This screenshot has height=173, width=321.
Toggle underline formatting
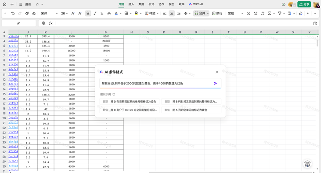(102, 13)
